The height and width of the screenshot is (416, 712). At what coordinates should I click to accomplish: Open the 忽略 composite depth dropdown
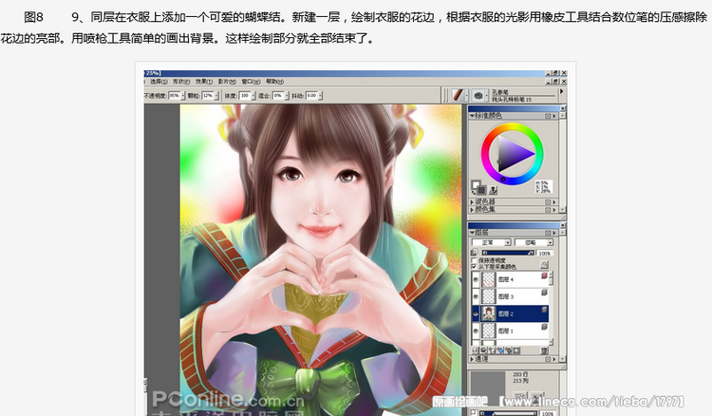[x=534, y=242]
